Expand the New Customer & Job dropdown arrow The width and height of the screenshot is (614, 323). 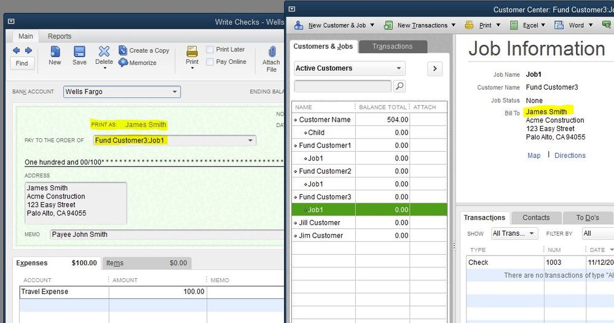click(x=372, y=25)
